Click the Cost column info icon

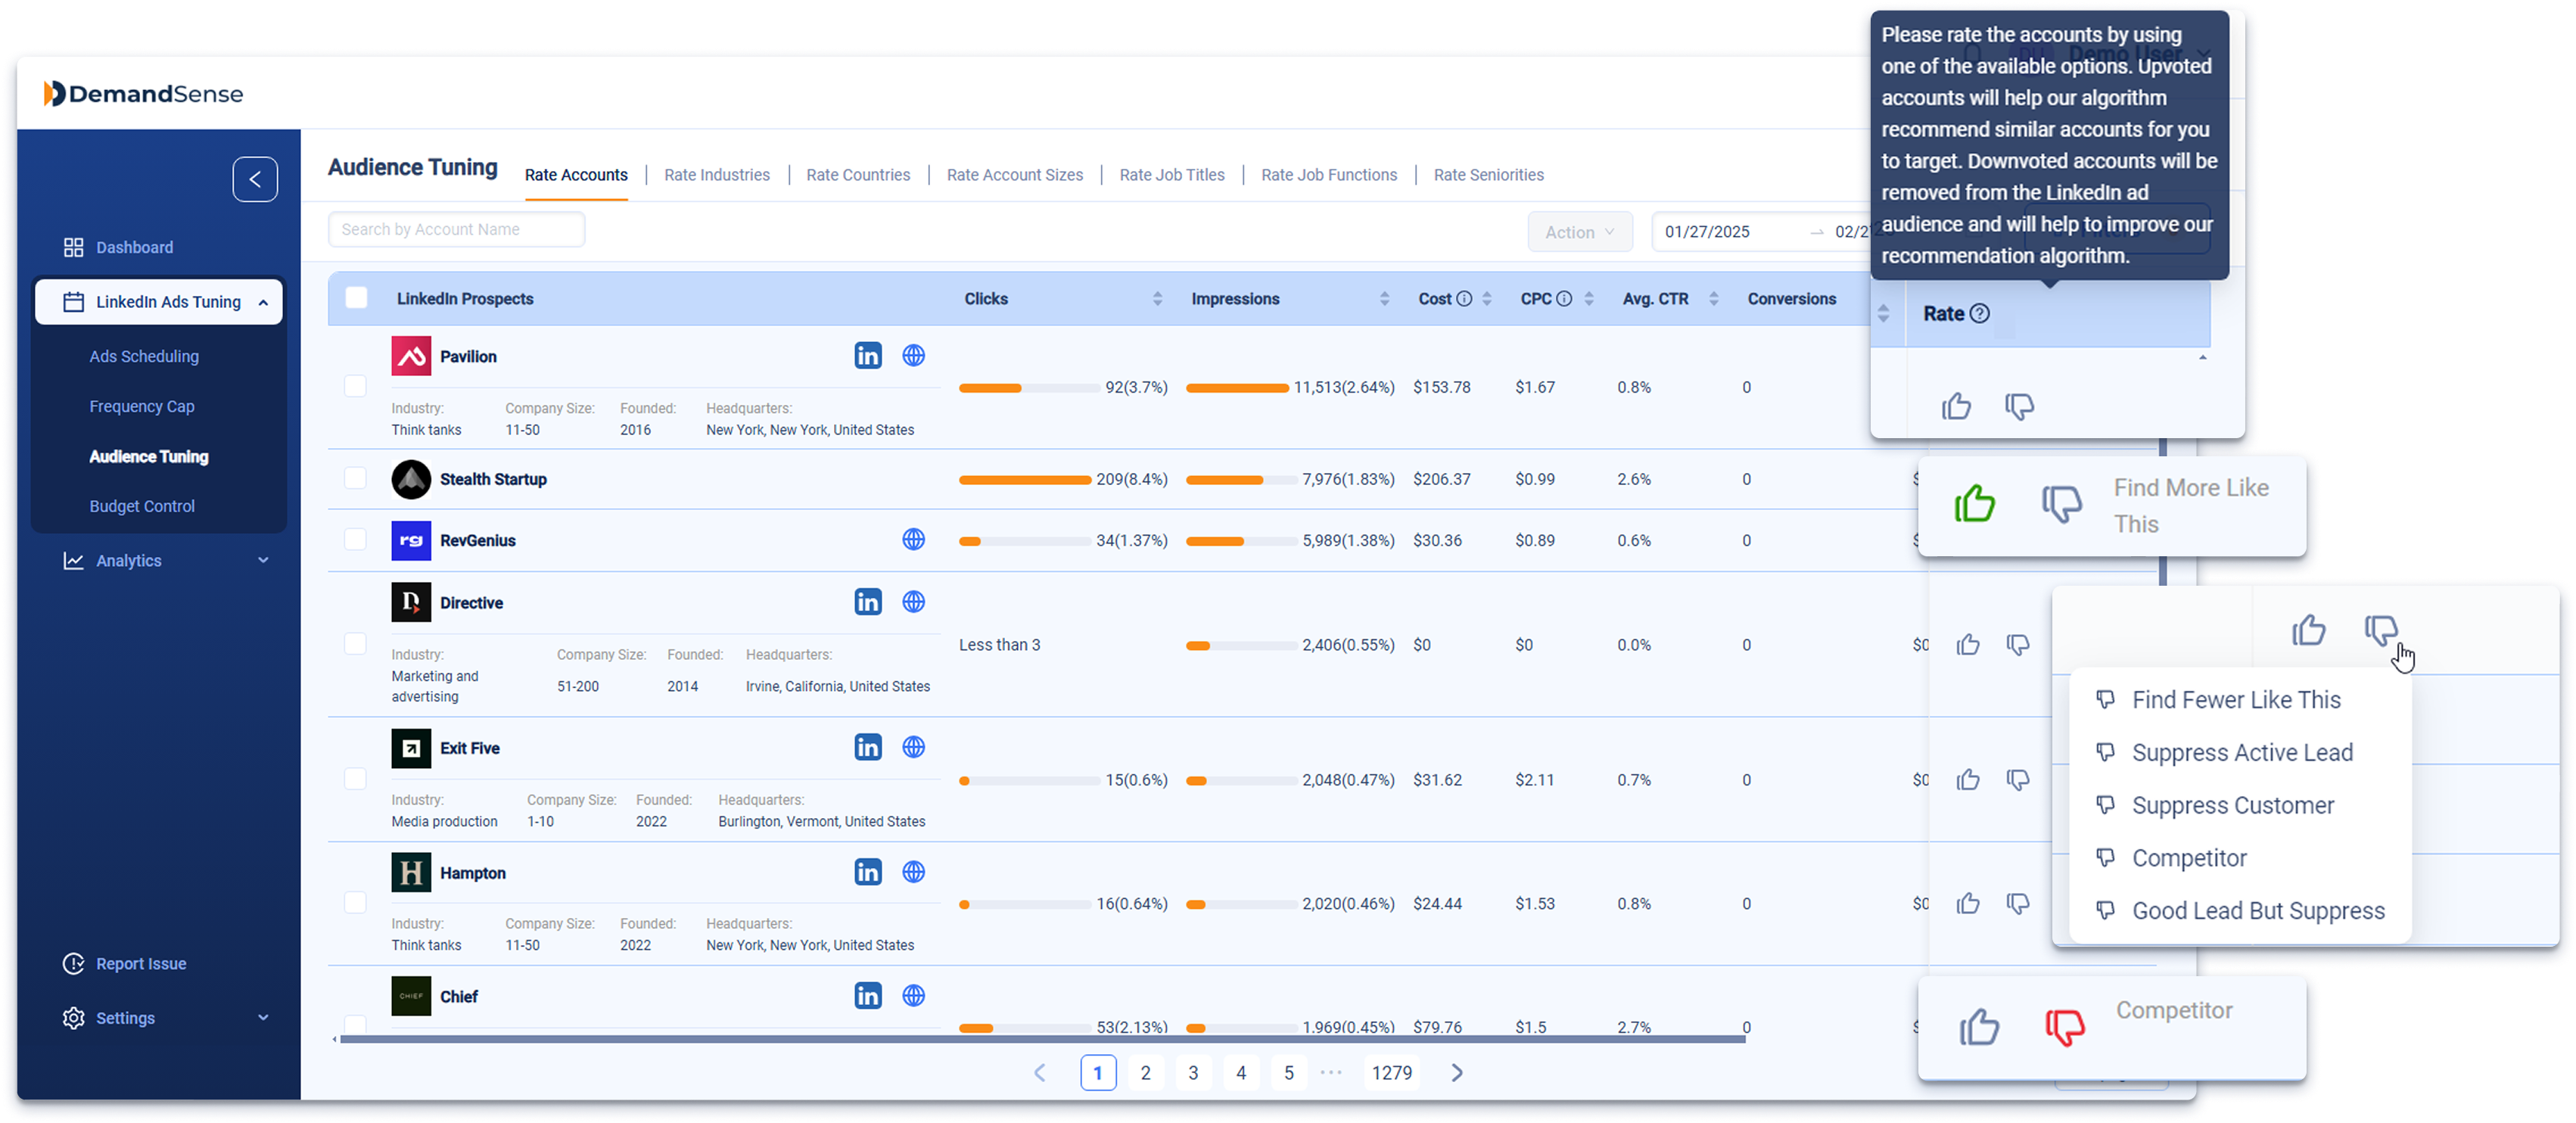[x=1463, y=298]
